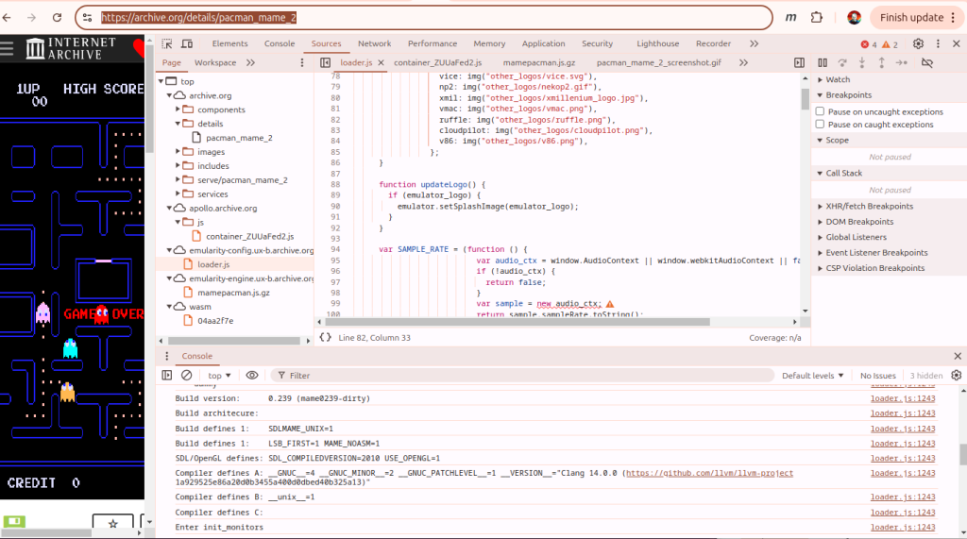Click the file navigator horizontal scrollbar
Viewport: 967px width, 539px height.
point(234,341)
